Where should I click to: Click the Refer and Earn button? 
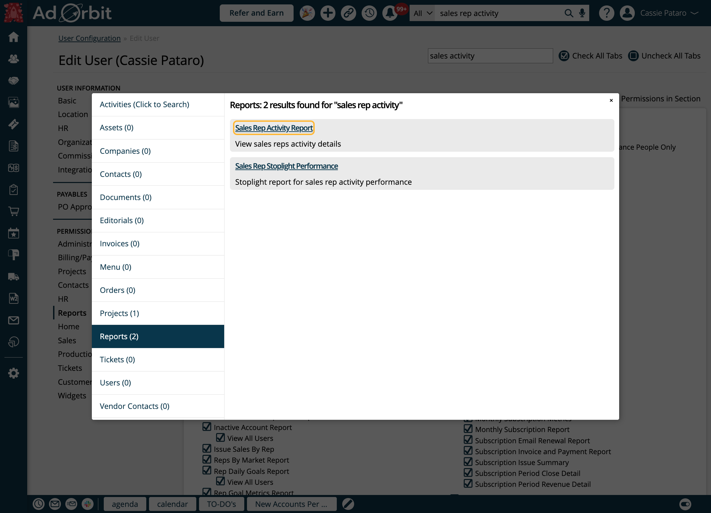257,13
